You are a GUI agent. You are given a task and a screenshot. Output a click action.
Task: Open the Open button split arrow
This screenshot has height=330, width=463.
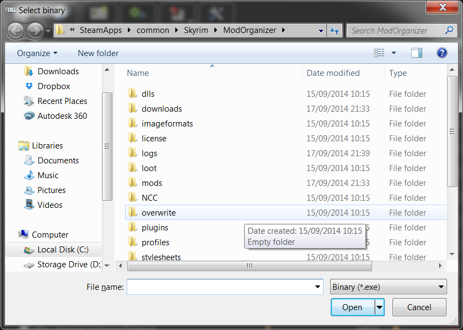[379, 307]
